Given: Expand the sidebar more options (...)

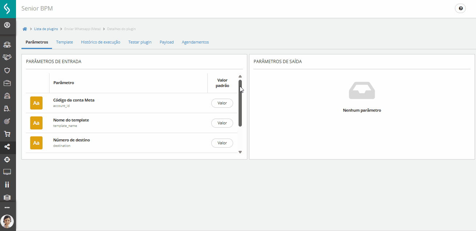Looking at the screenshot, I should [7, 207].
